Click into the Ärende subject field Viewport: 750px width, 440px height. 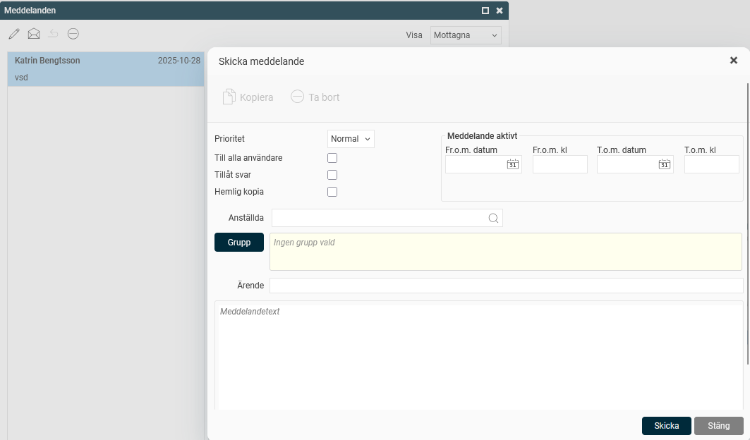(506, 286)
